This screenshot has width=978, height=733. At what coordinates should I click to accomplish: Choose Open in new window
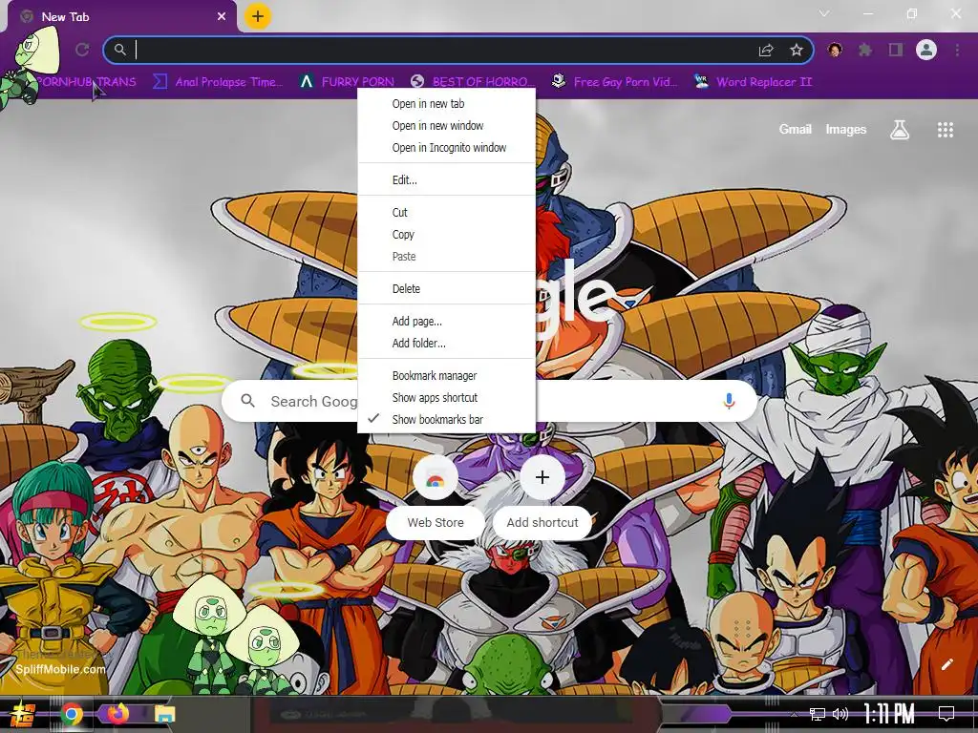[447, 125]
